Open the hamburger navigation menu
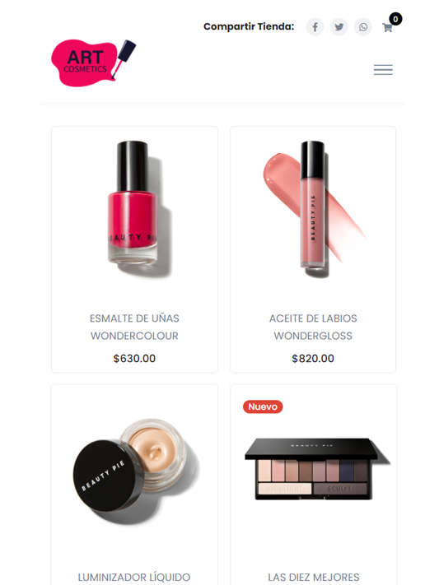This screenshot has height=585, width=439. 383,70
